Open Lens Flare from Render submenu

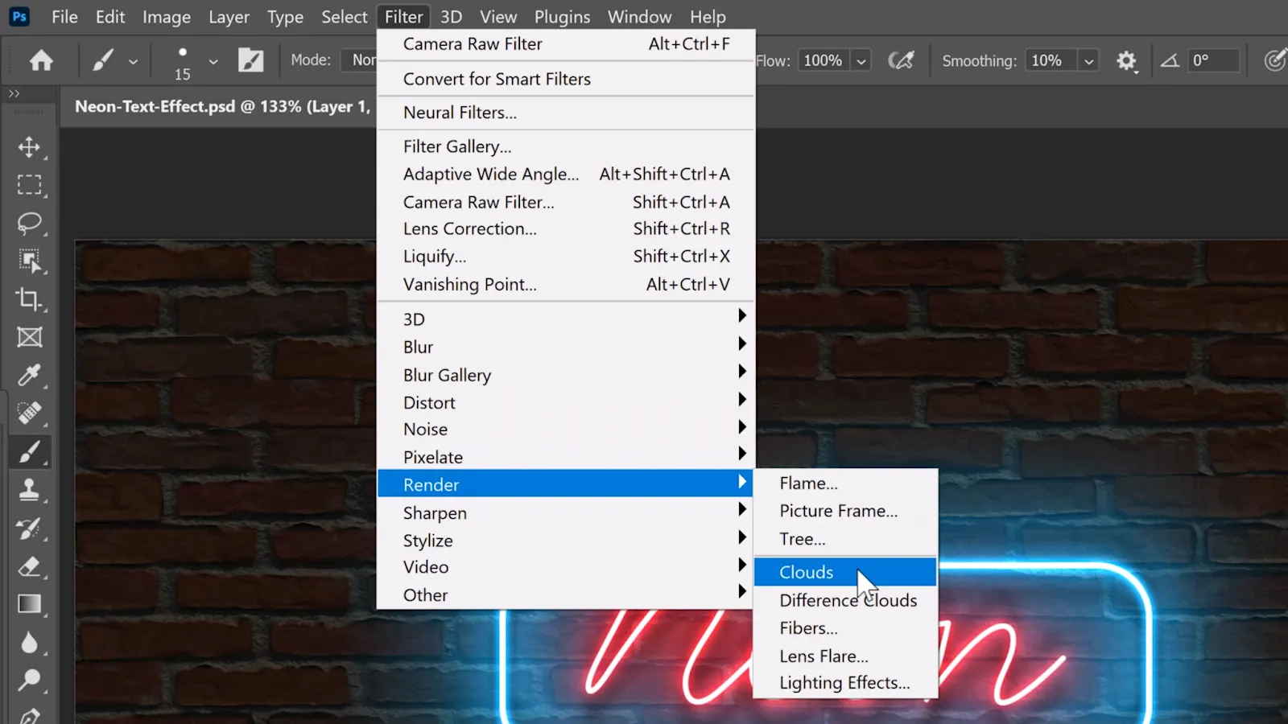pos(824,656)
